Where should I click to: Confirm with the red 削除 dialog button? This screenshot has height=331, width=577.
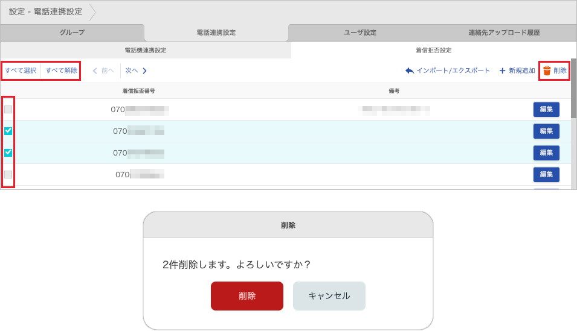247,296
